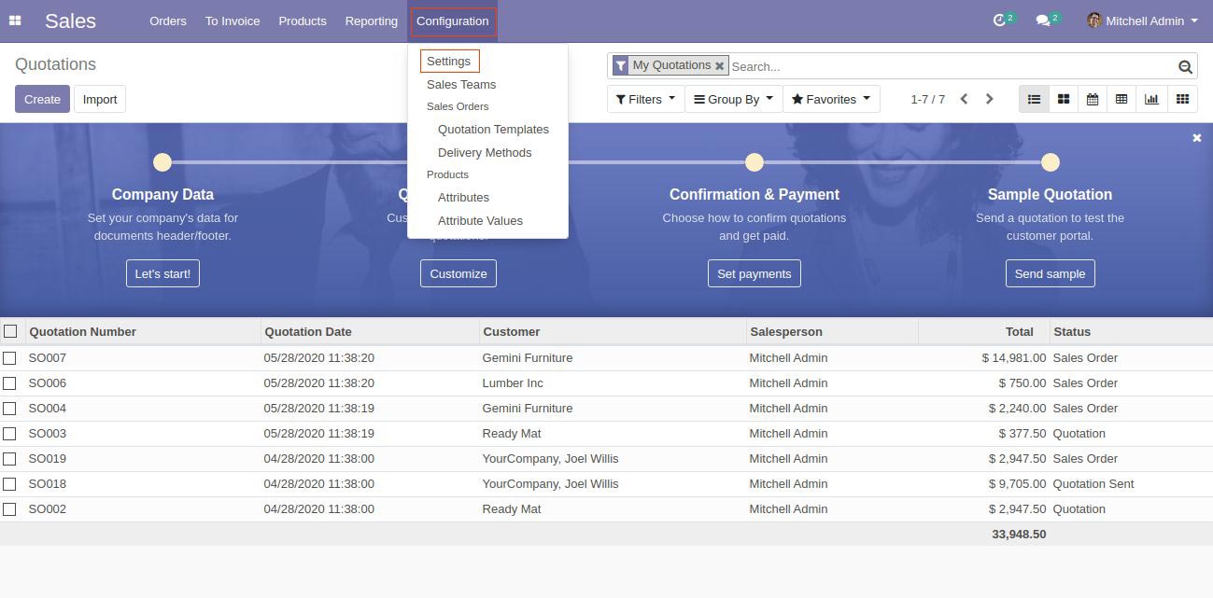Select the checkbox for SO003
This screenshot has width=1213, height=598.
click(x=9, y=434)
